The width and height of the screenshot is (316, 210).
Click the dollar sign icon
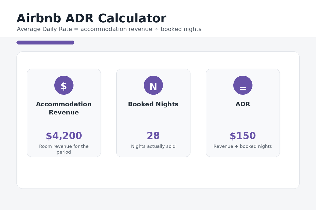tap(64, 85)
